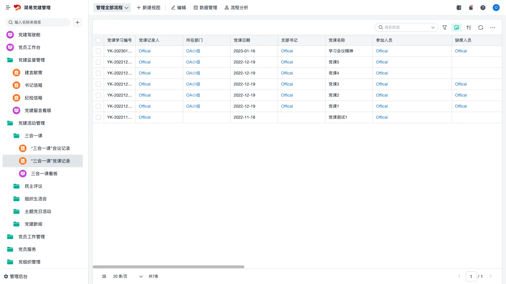Open the 管理全部流程 view dropdown
The height and width of the screenshot is (284, 506).
[x=112, y=8]
